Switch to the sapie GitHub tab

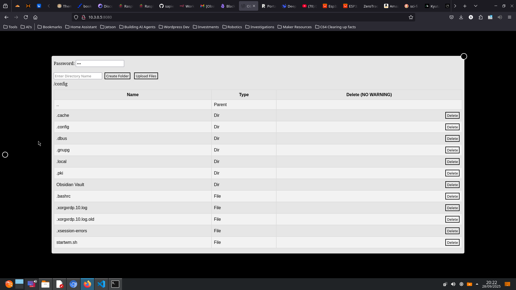(x=167, y=6)
